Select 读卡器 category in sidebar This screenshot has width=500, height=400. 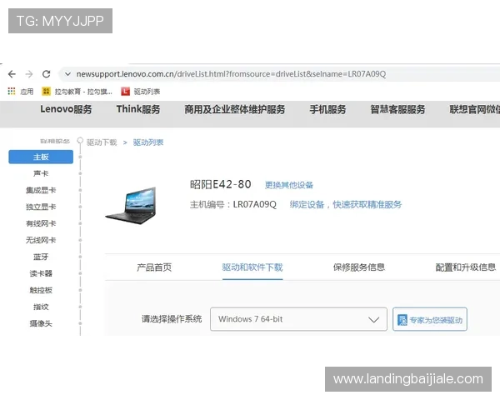(x=41, y=273)
